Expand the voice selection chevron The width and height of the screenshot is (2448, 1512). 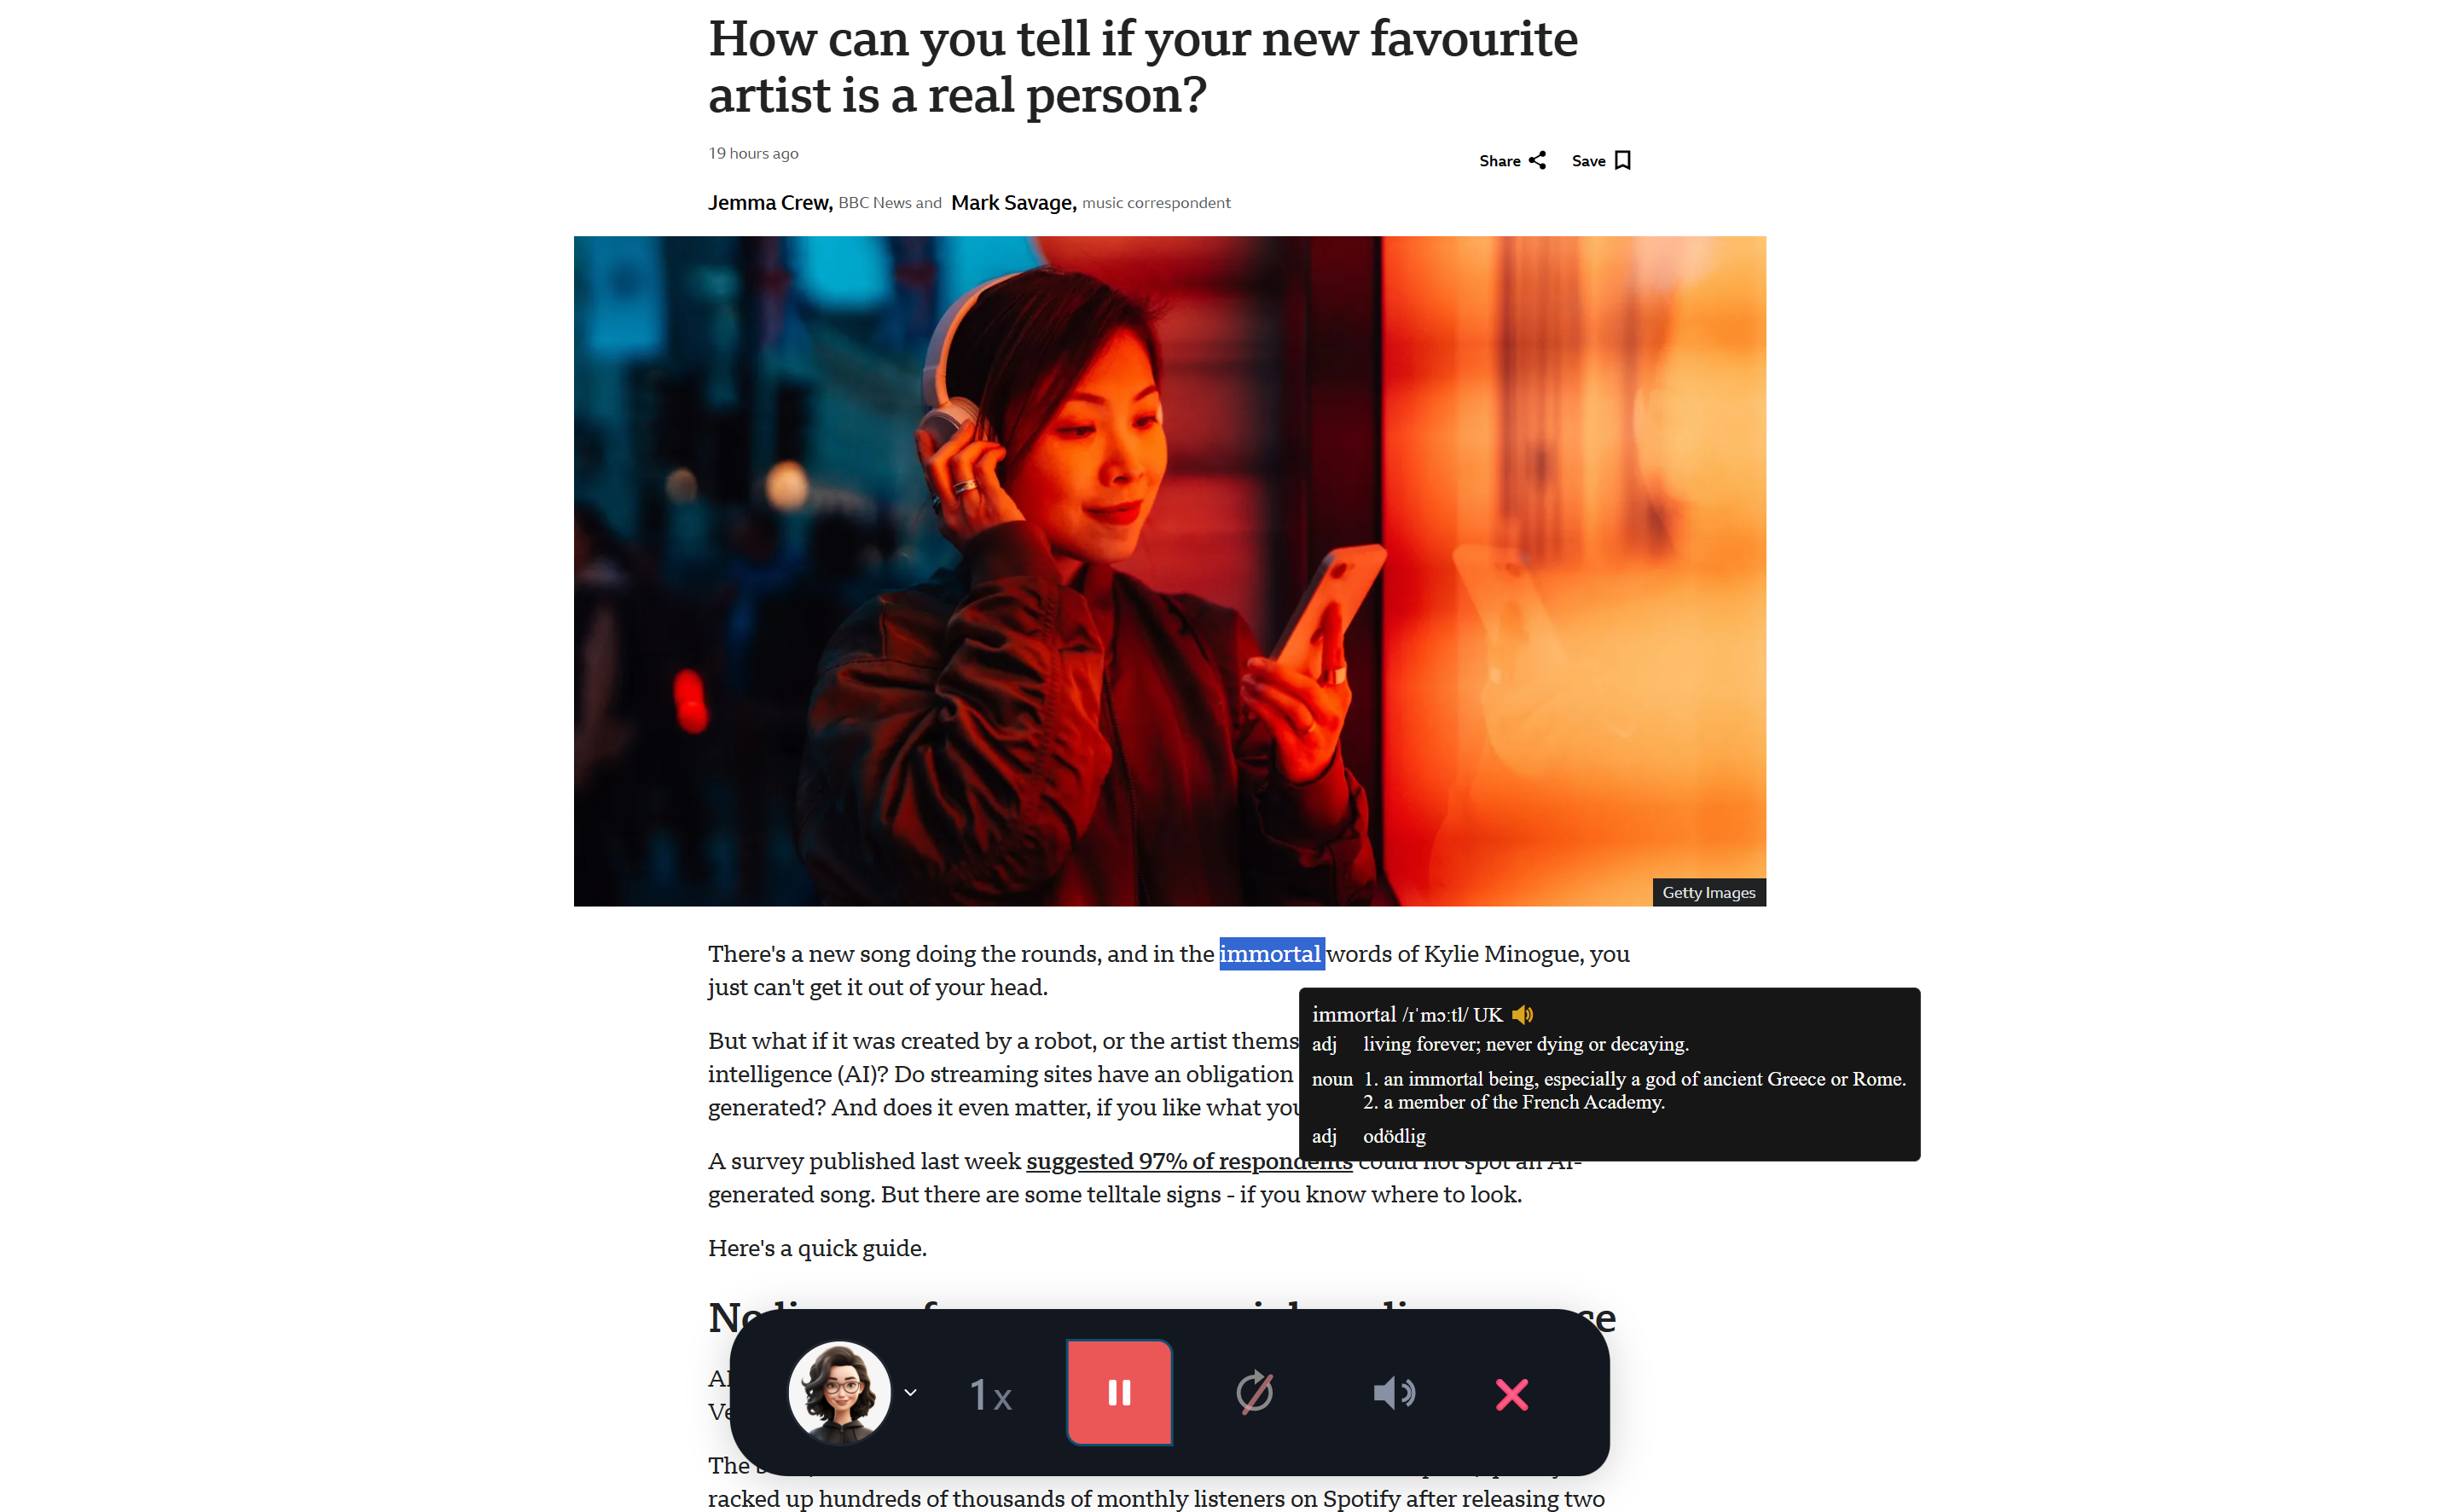coord(910,1392)
